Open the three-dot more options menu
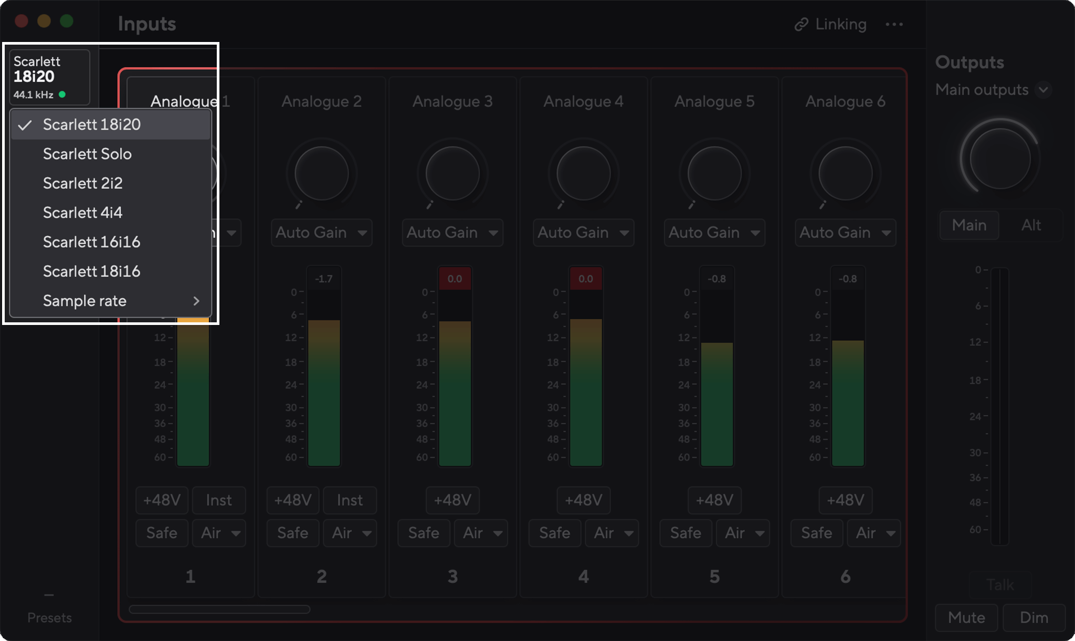The width and height of the screenshot is (1075, 641). pos(894,24)
